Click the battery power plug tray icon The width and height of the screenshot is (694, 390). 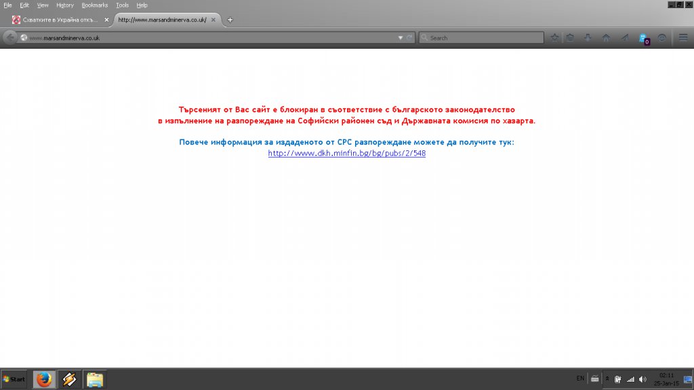(618, 379)
